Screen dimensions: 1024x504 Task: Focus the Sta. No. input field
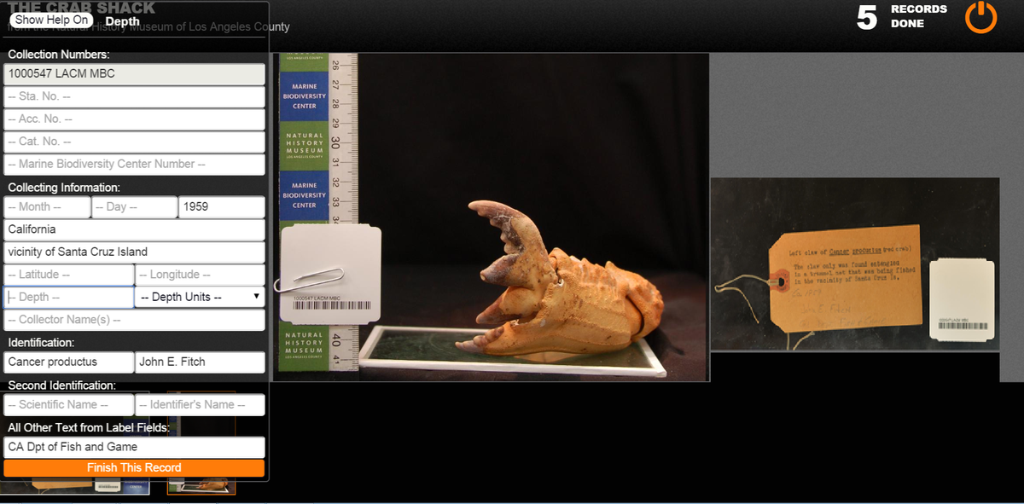134,96
